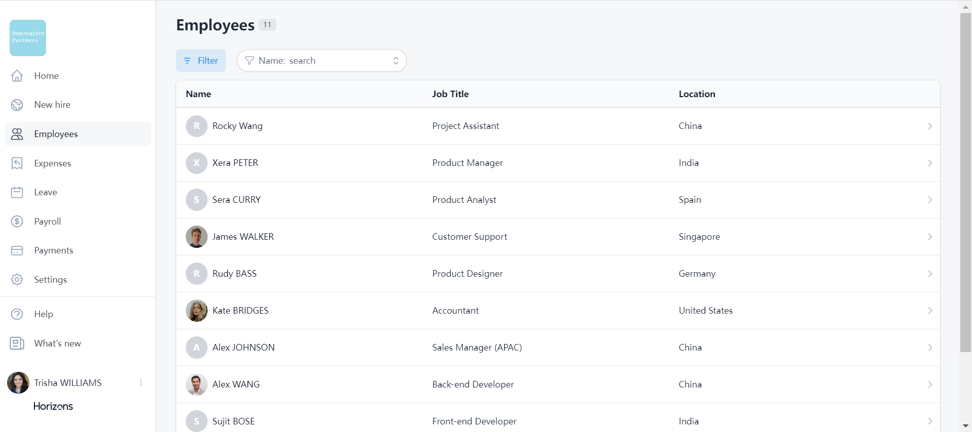Image resolution: width=972 pixels, height=432 pixels.
Task: Click the Payments card icon
Action: pyautogui.click(x=17, y=250)
